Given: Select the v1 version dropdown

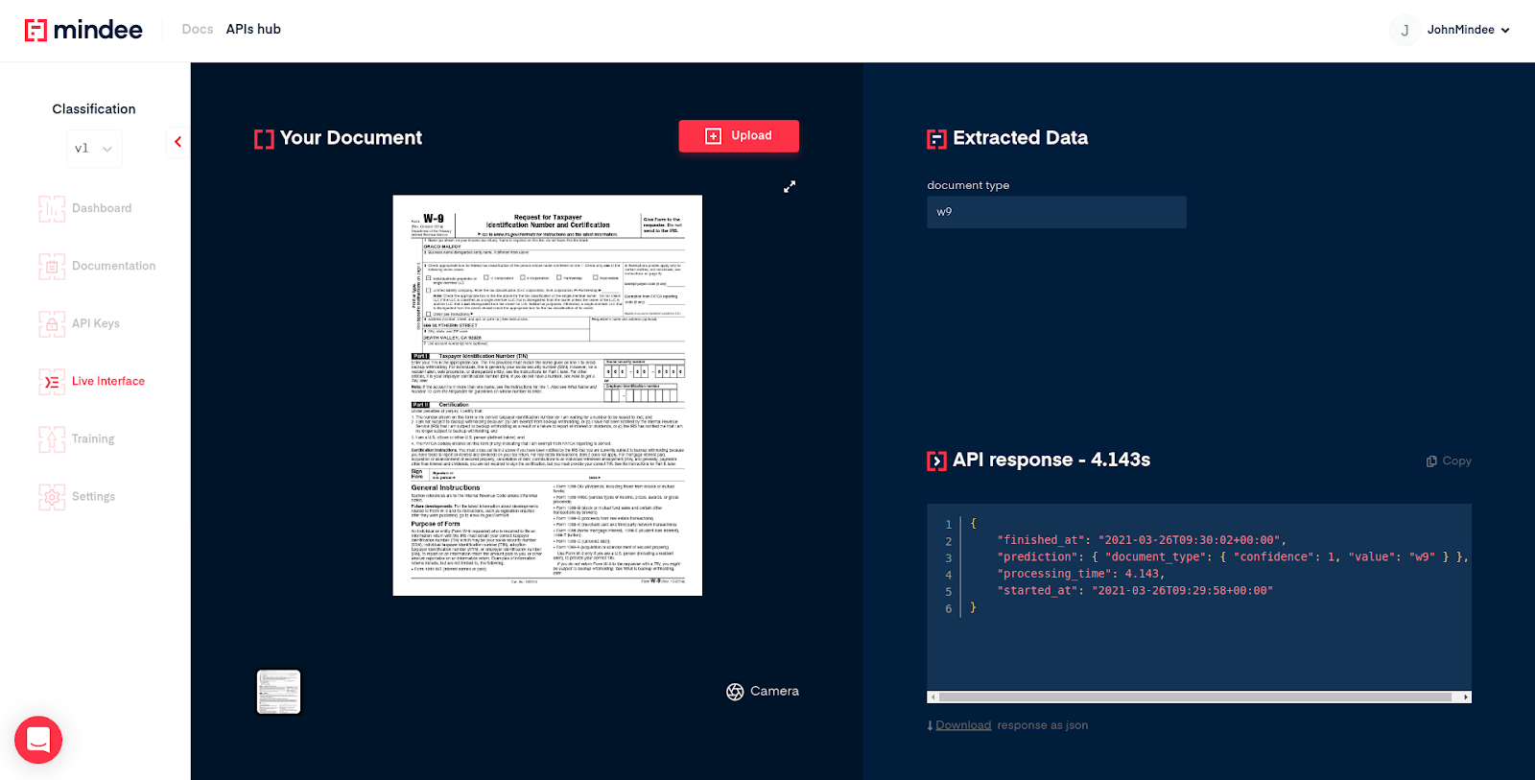Looking at the screenshot, I should 94,149.
